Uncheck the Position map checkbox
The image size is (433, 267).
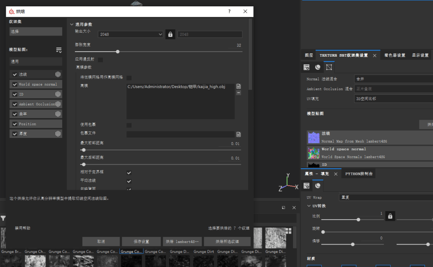point(15,124)
